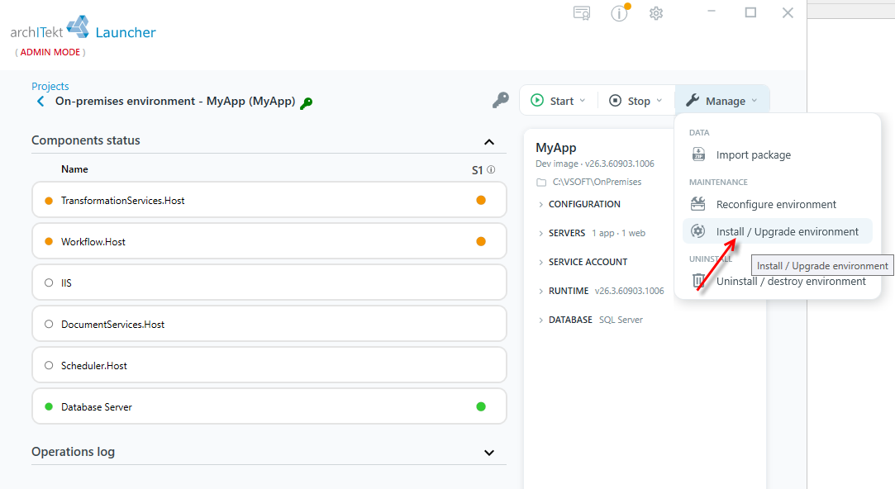This screenshot has height=489, width=895.
Task: Click the Projects breadcrumb link
Action: tap(50, 86)
